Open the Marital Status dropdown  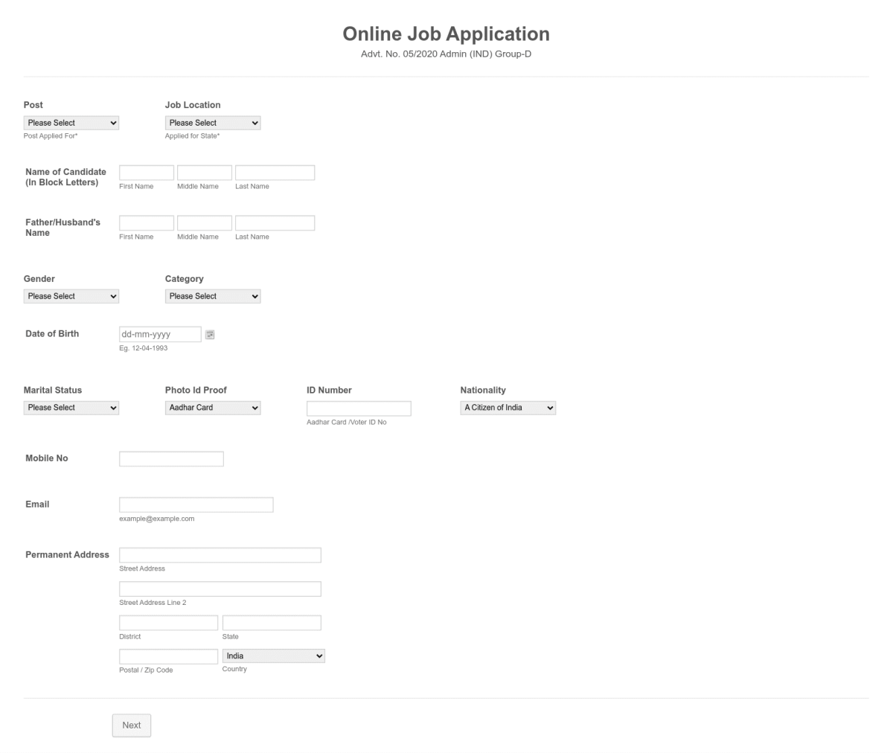point(71,407)
